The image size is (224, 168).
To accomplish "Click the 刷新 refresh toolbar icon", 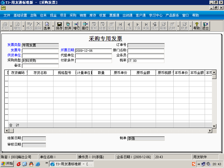I will tap(164, 26).
